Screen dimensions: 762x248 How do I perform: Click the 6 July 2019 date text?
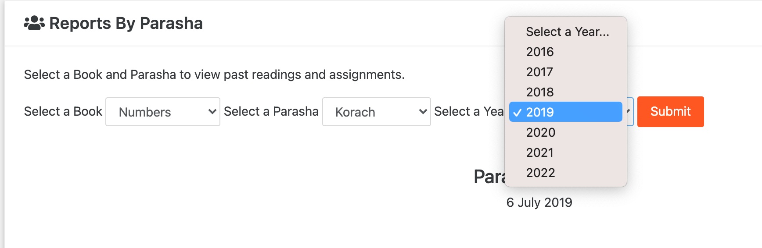coord(539,202)
